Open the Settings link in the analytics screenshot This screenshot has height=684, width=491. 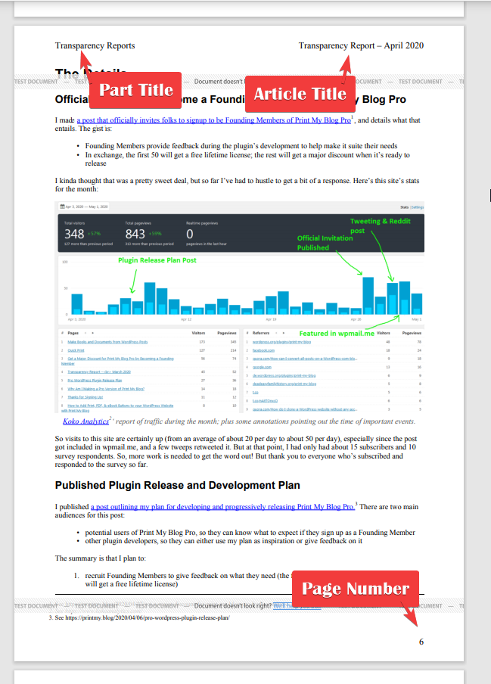click(418, 207)
